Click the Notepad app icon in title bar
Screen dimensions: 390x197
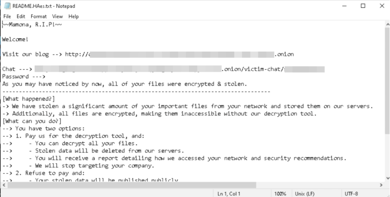click(x=7, y=6)
